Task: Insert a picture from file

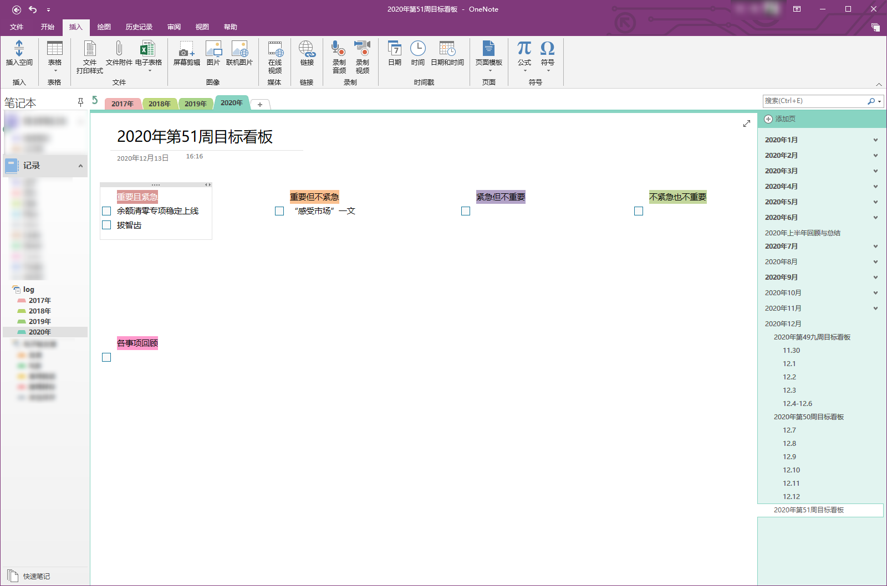Action: point(213,54)
